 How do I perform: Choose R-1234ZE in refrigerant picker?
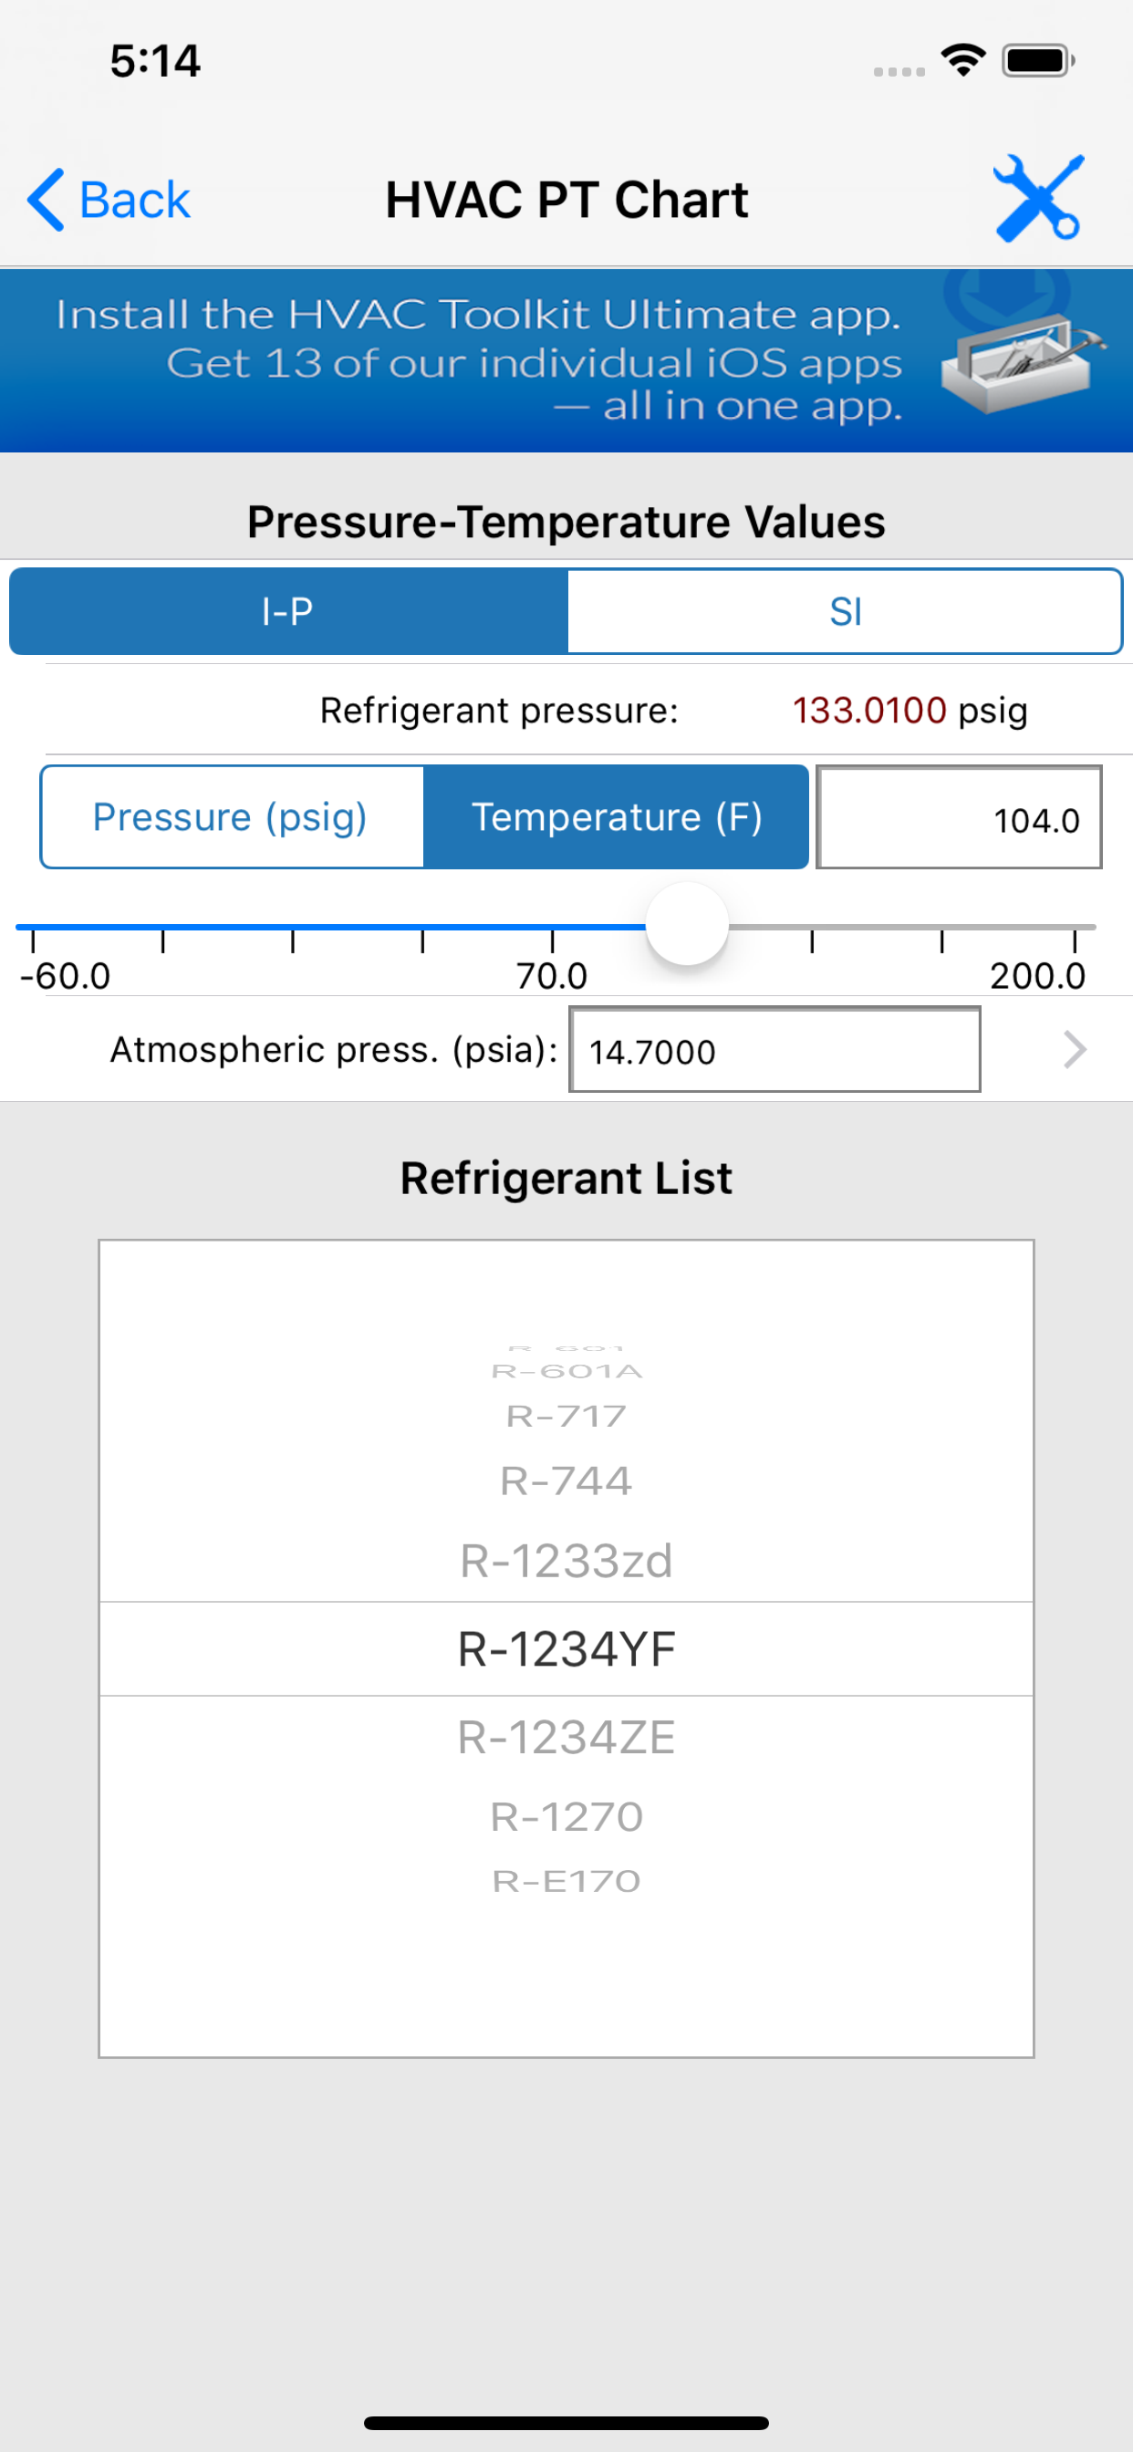[x=566, y=1737]
